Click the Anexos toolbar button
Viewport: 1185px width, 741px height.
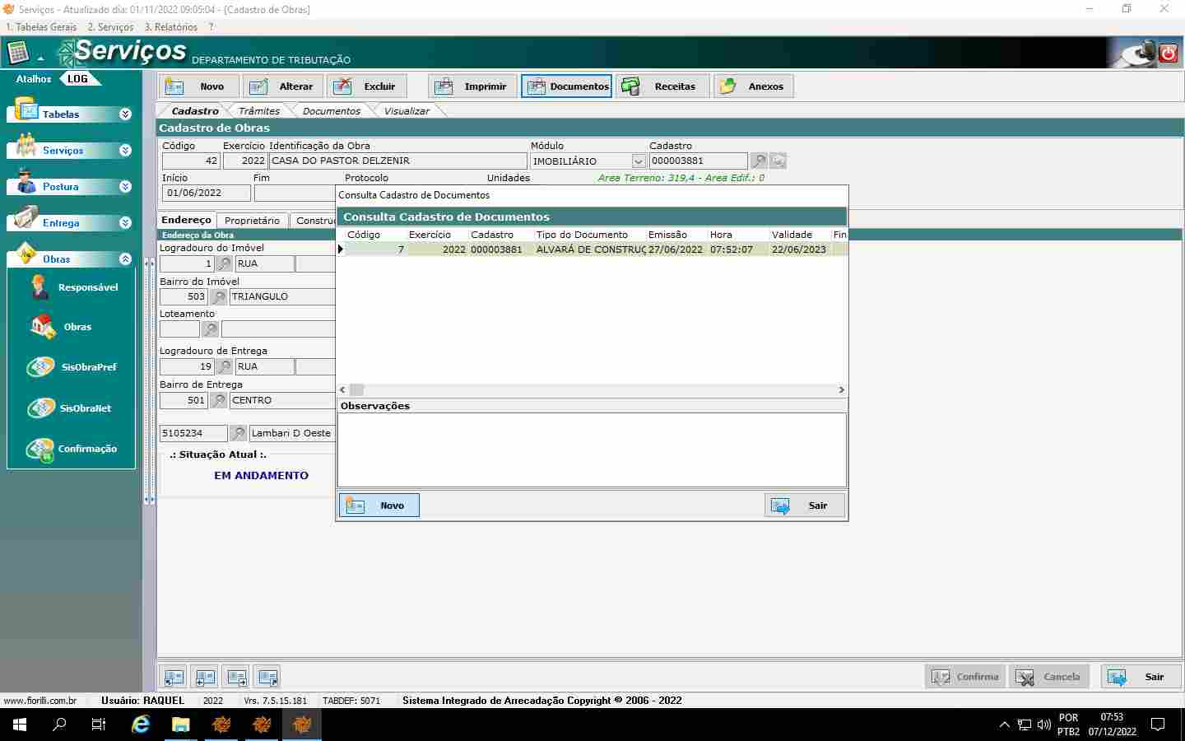tap(753, 86)
